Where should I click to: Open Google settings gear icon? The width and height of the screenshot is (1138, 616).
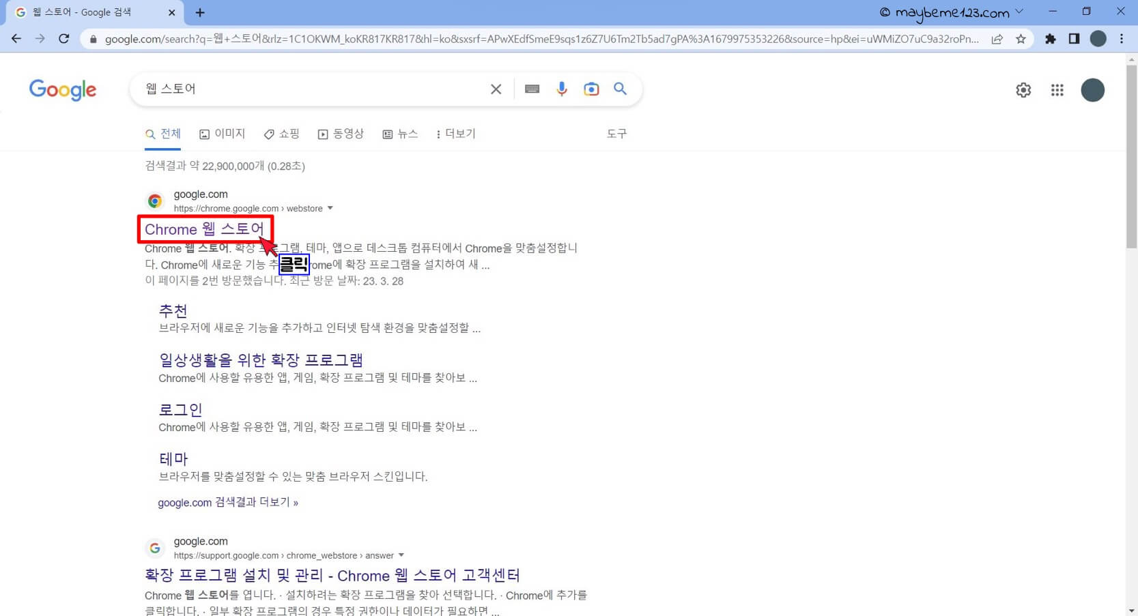click(1023, 90)
